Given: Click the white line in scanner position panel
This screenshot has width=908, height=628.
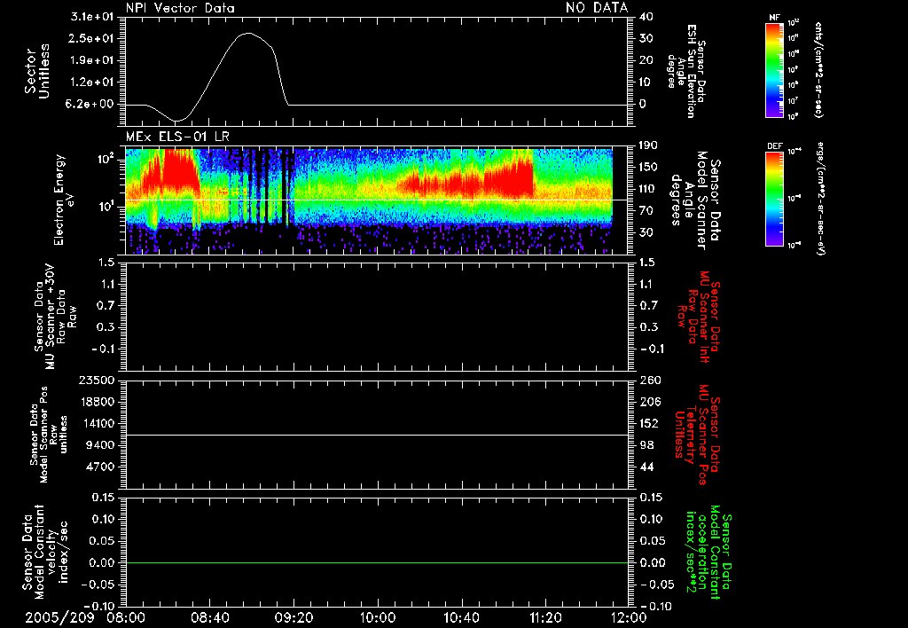Looking at the screenshot, I should [x=377, y=436].
